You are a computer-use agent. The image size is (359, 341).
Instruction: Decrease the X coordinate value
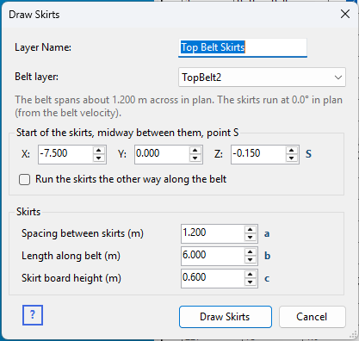coord(99,158)
